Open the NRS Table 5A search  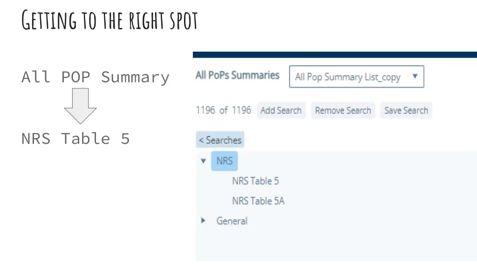tap(258, 201)
